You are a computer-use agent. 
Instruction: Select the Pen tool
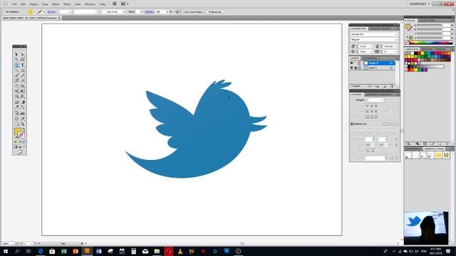pyautogui.click(x=16, y=65)
